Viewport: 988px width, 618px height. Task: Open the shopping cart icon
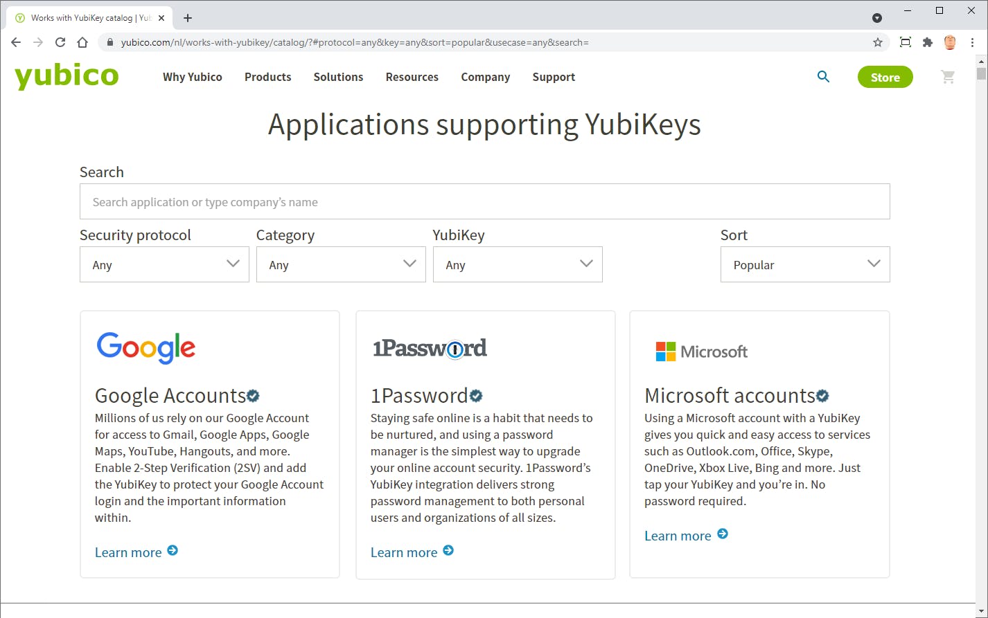(x=948, y=77)
